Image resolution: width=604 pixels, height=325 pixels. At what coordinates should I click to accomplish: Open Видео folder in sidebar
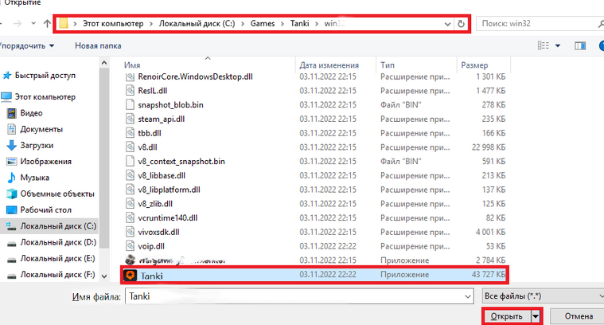tap(31, 113)
